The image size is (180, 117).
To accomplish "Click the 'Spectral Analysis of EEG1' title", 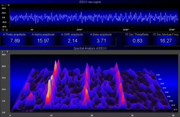I will 90,49.
